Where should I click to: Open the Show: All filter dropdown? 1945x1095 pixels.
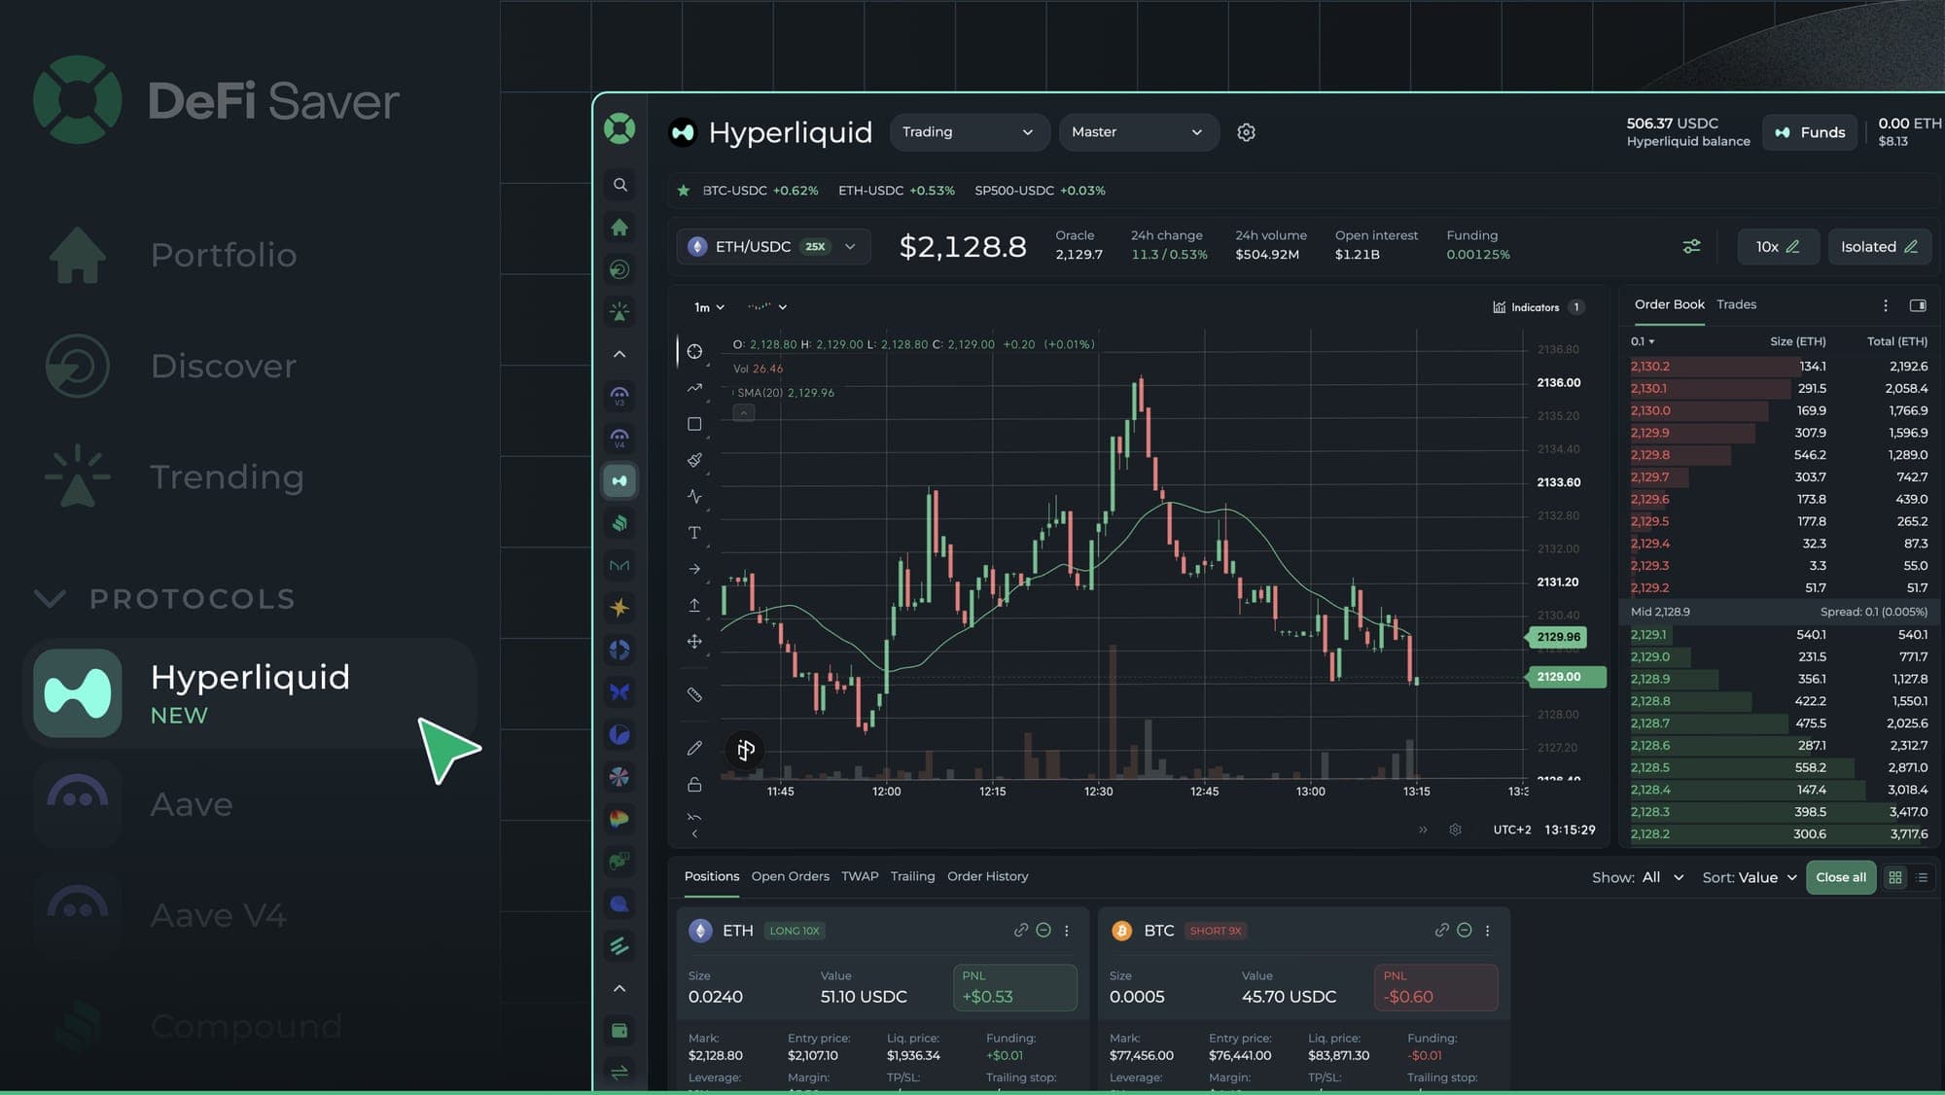(x=1638, y=877)
